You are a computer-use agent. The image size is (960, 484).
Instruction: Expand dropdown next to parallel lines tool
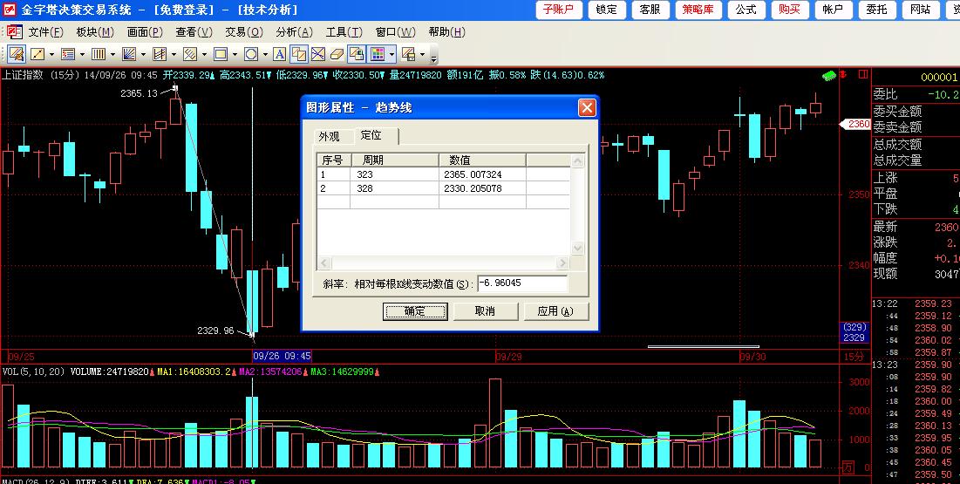click(204, 55)
